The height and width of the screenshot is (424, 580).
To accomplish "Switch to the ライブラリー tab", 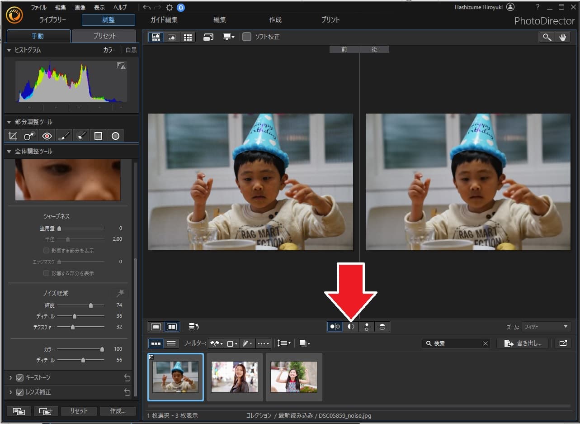I will [52, 20].
